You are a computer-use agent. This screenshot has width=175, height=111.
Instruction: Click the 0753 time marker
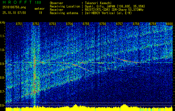(53, 24)
